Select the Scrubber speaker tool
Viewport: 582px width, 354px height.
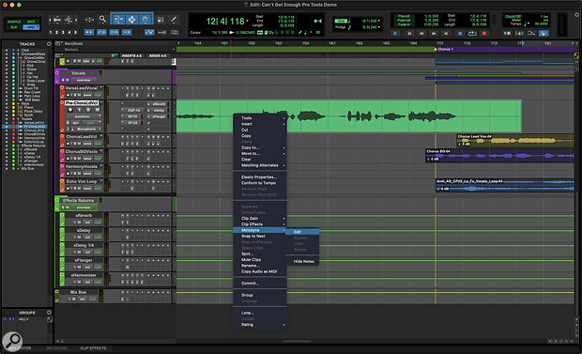(x=161, y=20)
